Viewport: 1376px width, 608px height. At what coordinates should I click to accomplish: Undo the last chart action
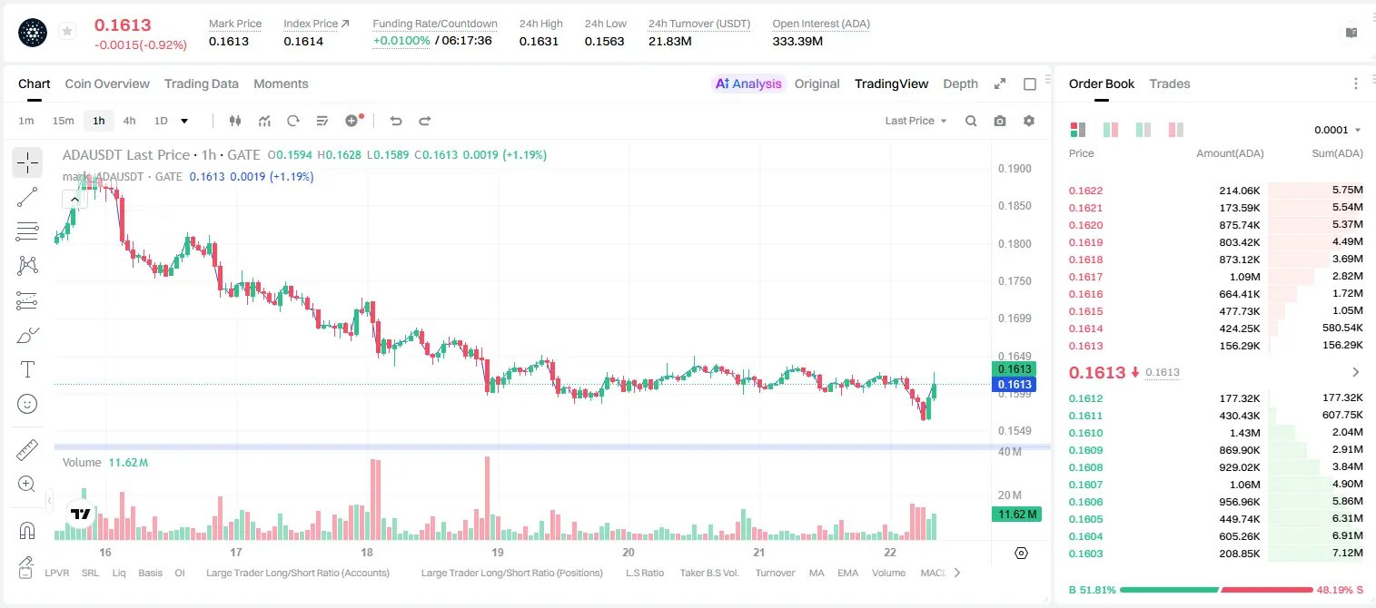pos(396,121)
